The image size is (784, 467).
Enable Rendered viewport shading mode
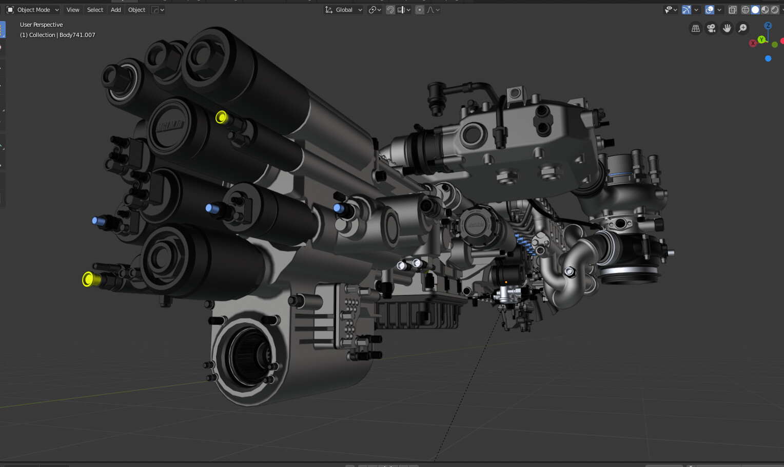(774, 9)
